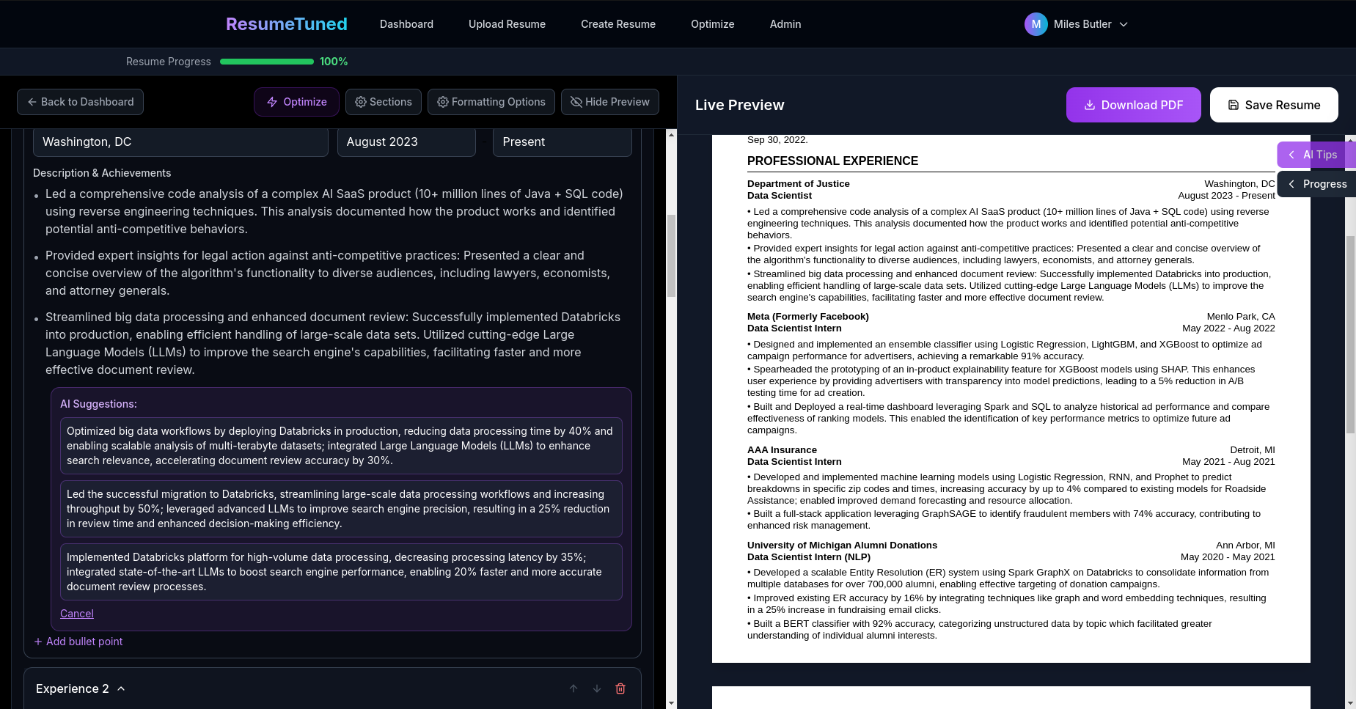This screenshot has height=709, width=1356.
Task: Expand the Miles Butler user menu chevron
Action: [1123, 24]
